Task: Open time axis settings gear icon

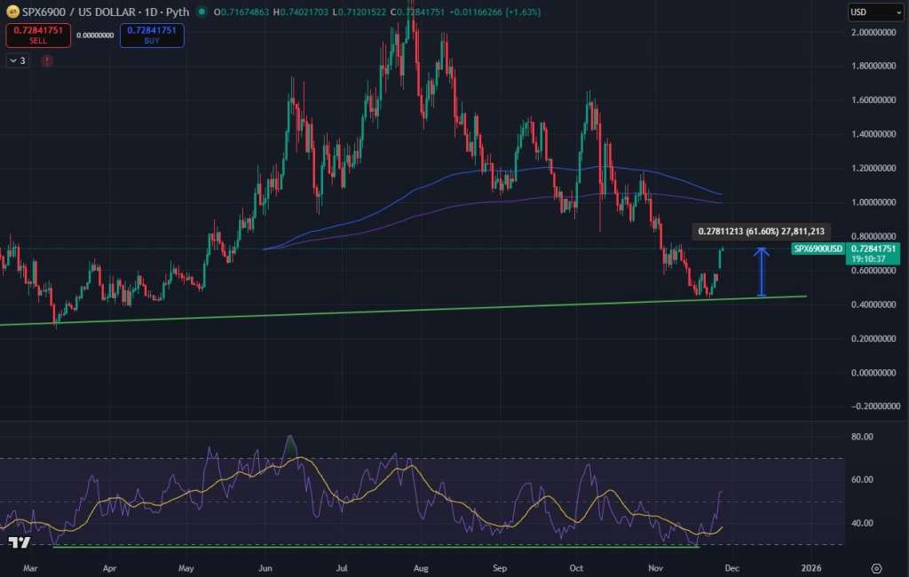Action: tap(876, 567)
